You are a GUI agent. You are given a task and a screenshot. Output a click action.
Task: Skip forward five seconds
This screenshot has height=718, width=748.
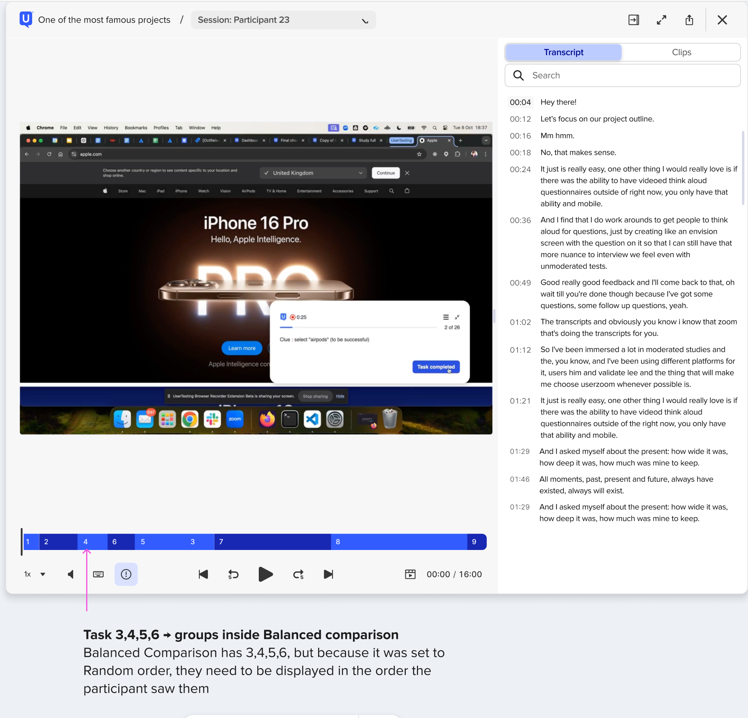[x=298, y=574]
